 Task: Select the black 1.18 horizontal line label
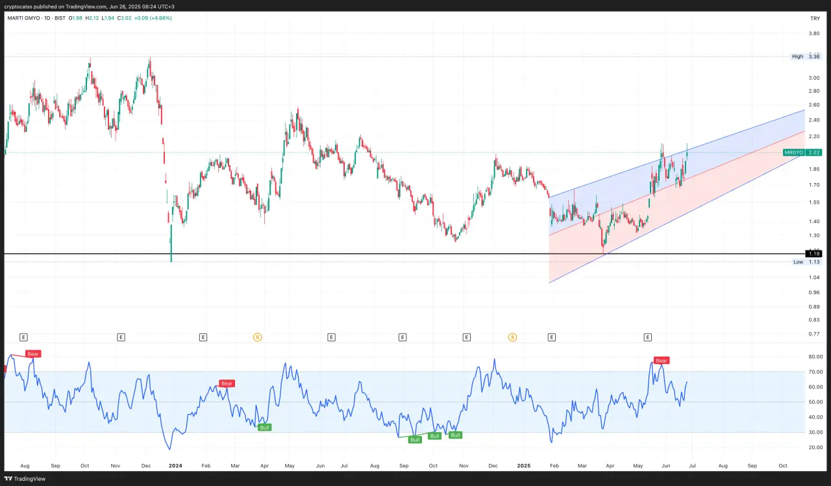pyautogui.click(x=813, y=253)
